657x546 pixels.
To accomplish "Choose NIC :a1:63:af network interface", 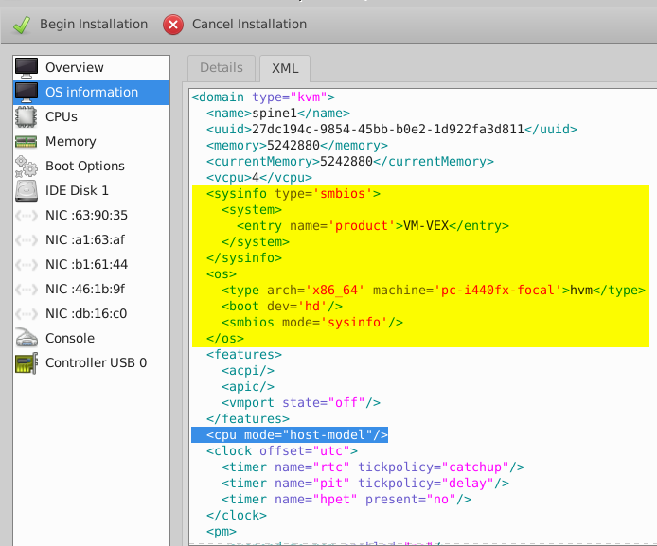I will tap(84, 240).
